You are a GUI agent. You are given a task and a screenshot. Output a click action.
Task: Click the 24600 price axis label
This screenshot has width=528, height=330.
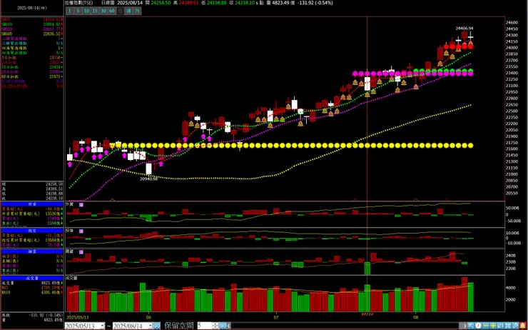[512, 23]
